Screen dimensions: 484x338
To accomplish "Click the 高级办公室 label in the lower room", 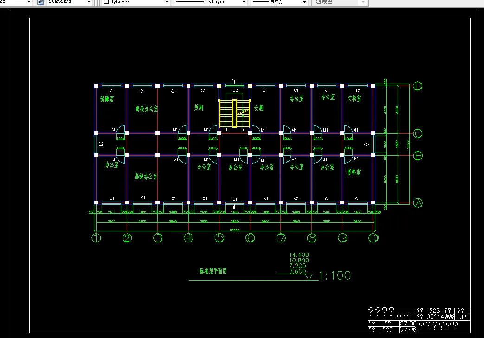I will coord(146,176).
